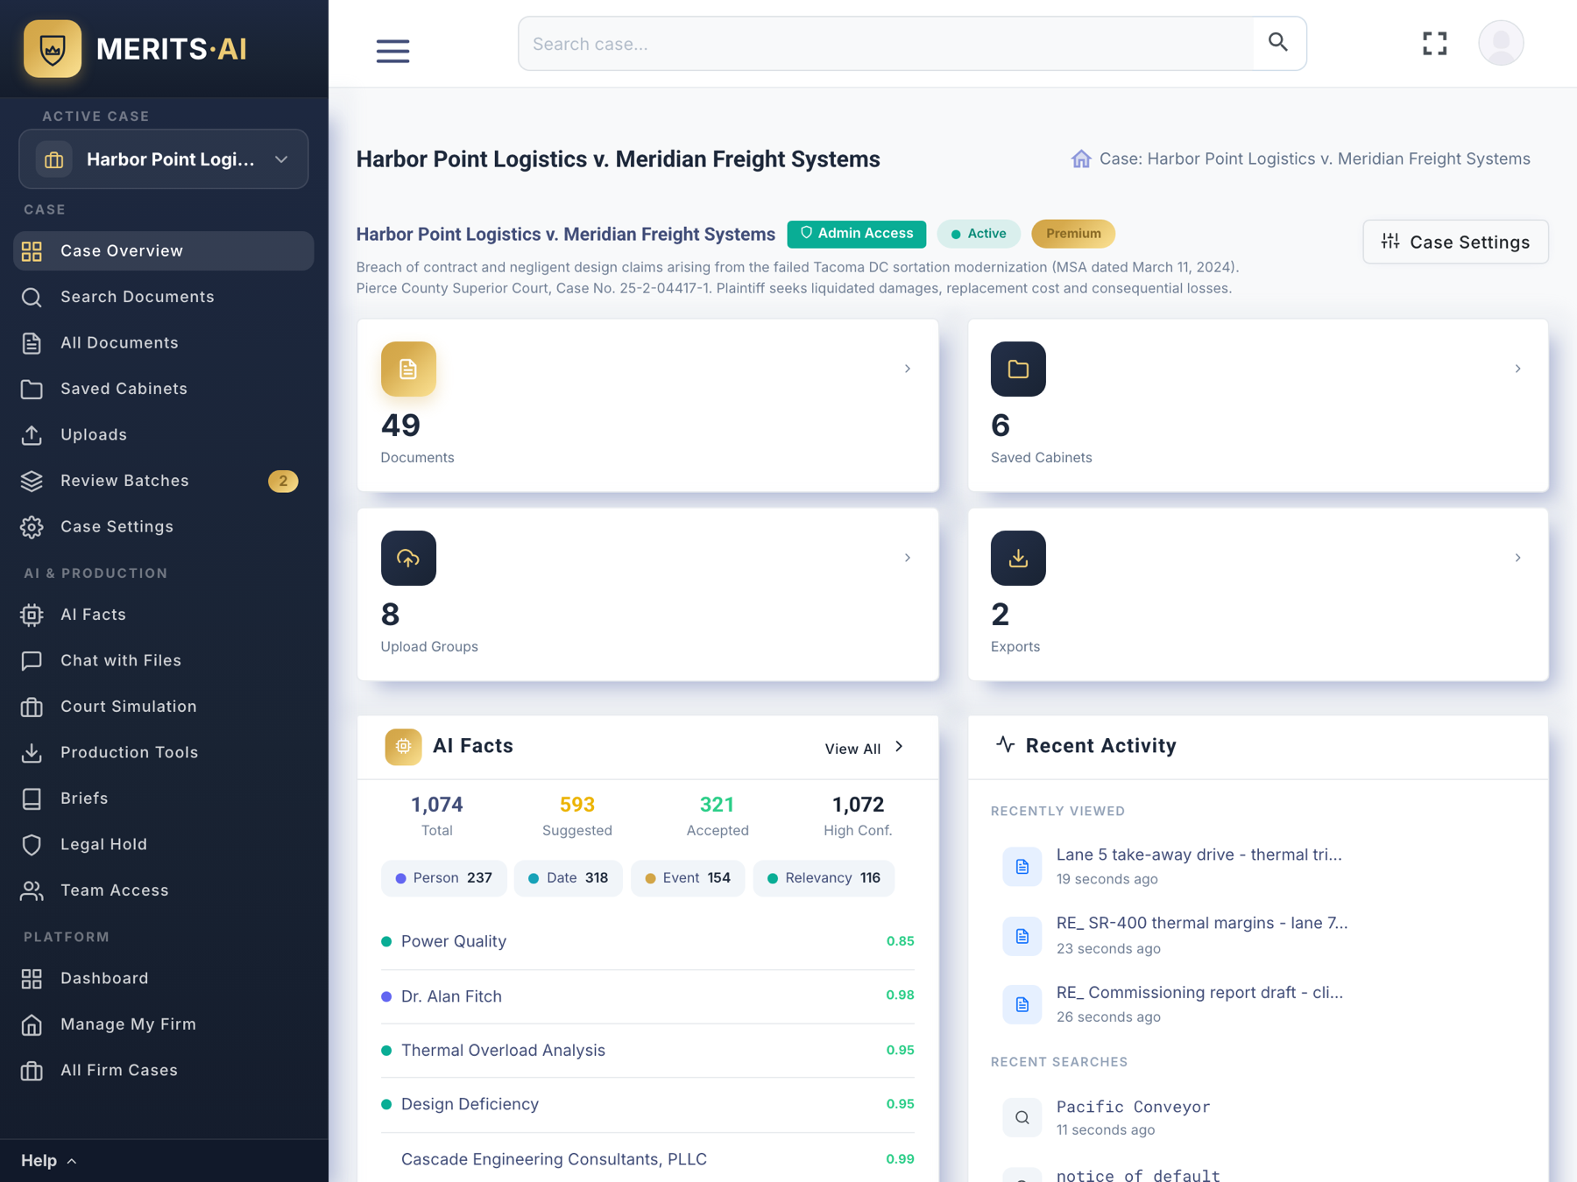The width and height of the screenshot is (1577, 1182).
Task: Click the gold Documents card icon
Action: (408, 369)
